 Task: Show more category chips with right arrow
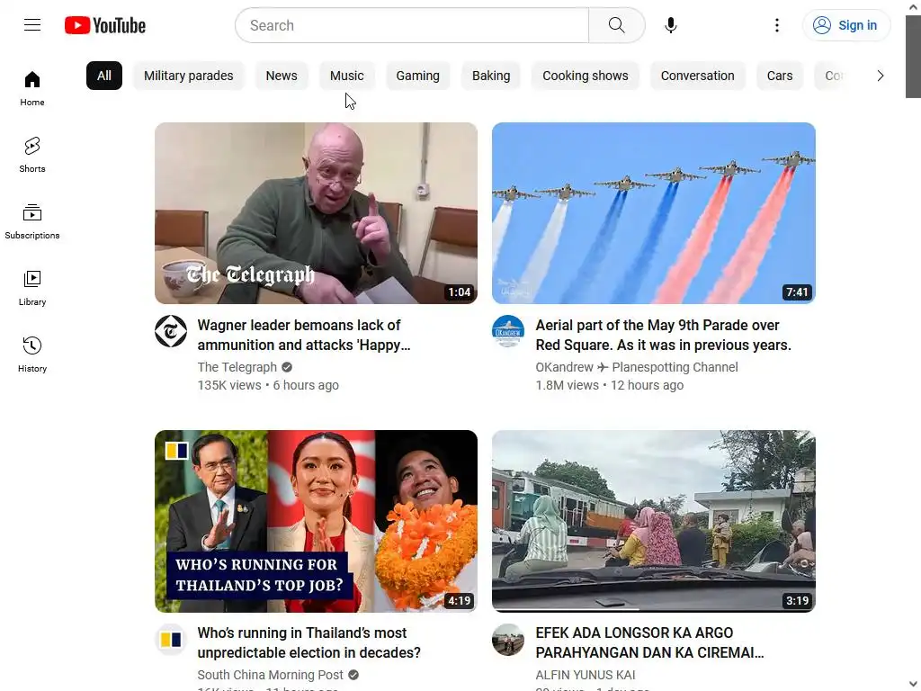tap(880, 76)
